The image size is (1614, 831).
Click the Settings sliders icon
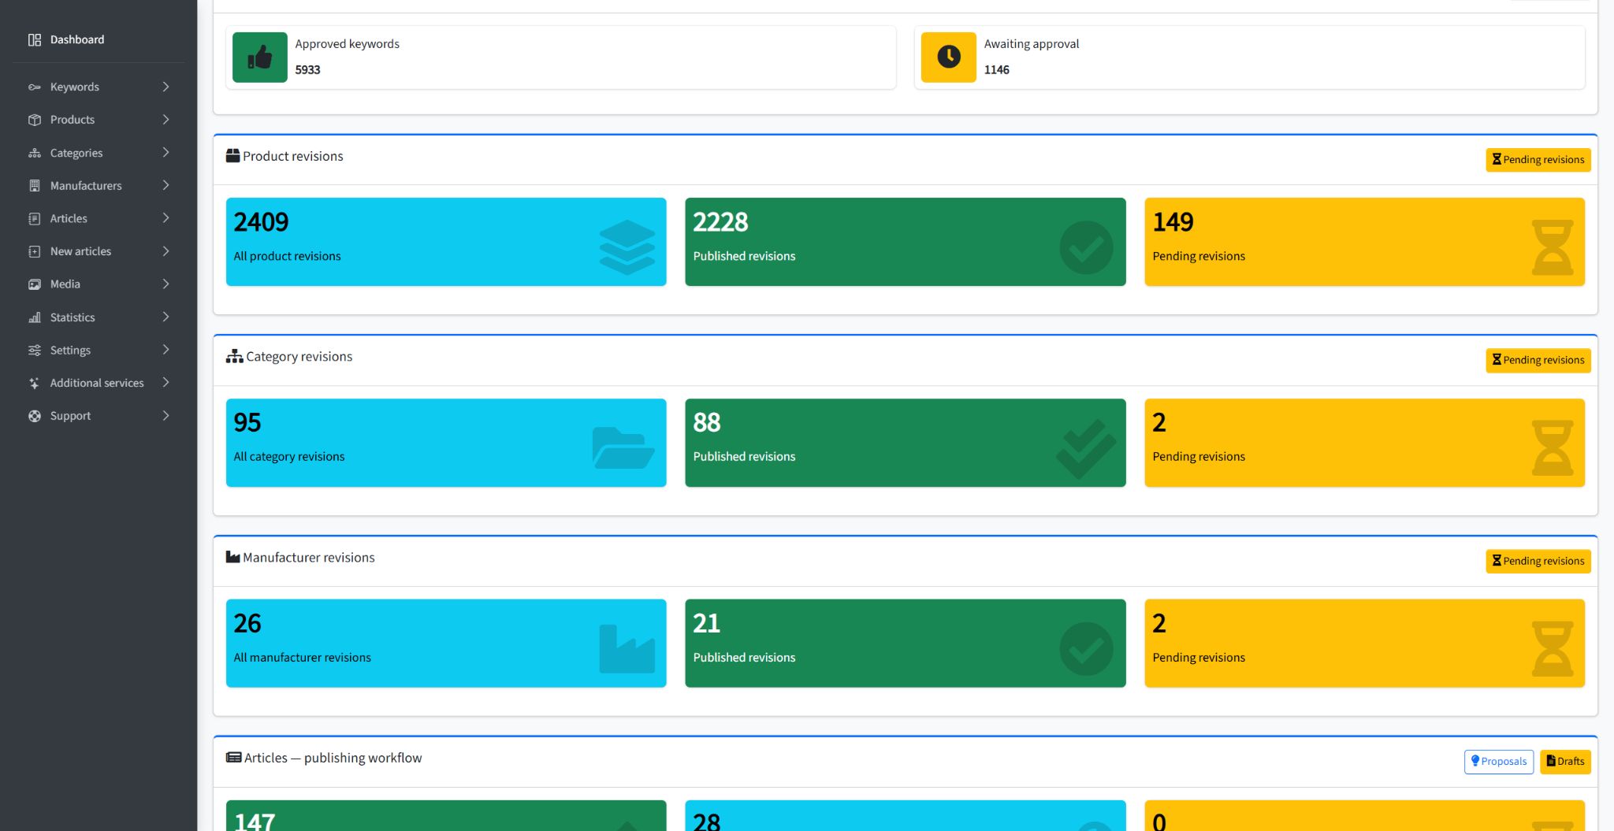pos(35,350)
